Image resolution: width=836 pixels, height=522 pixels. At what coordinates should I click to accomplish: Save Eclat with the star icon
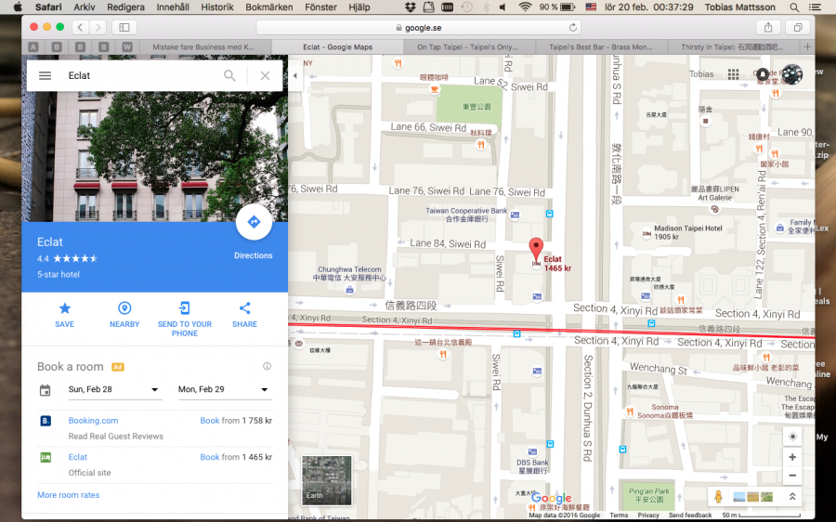pyautogui.click(x=64, y=308)
